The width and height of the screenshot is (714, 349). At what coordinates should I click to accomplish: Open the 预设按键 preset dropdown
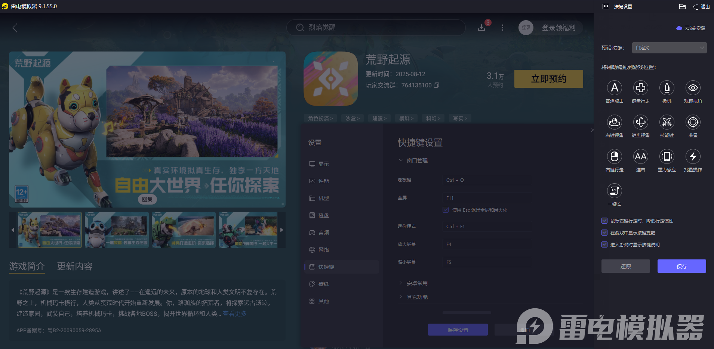pos(668,47)
